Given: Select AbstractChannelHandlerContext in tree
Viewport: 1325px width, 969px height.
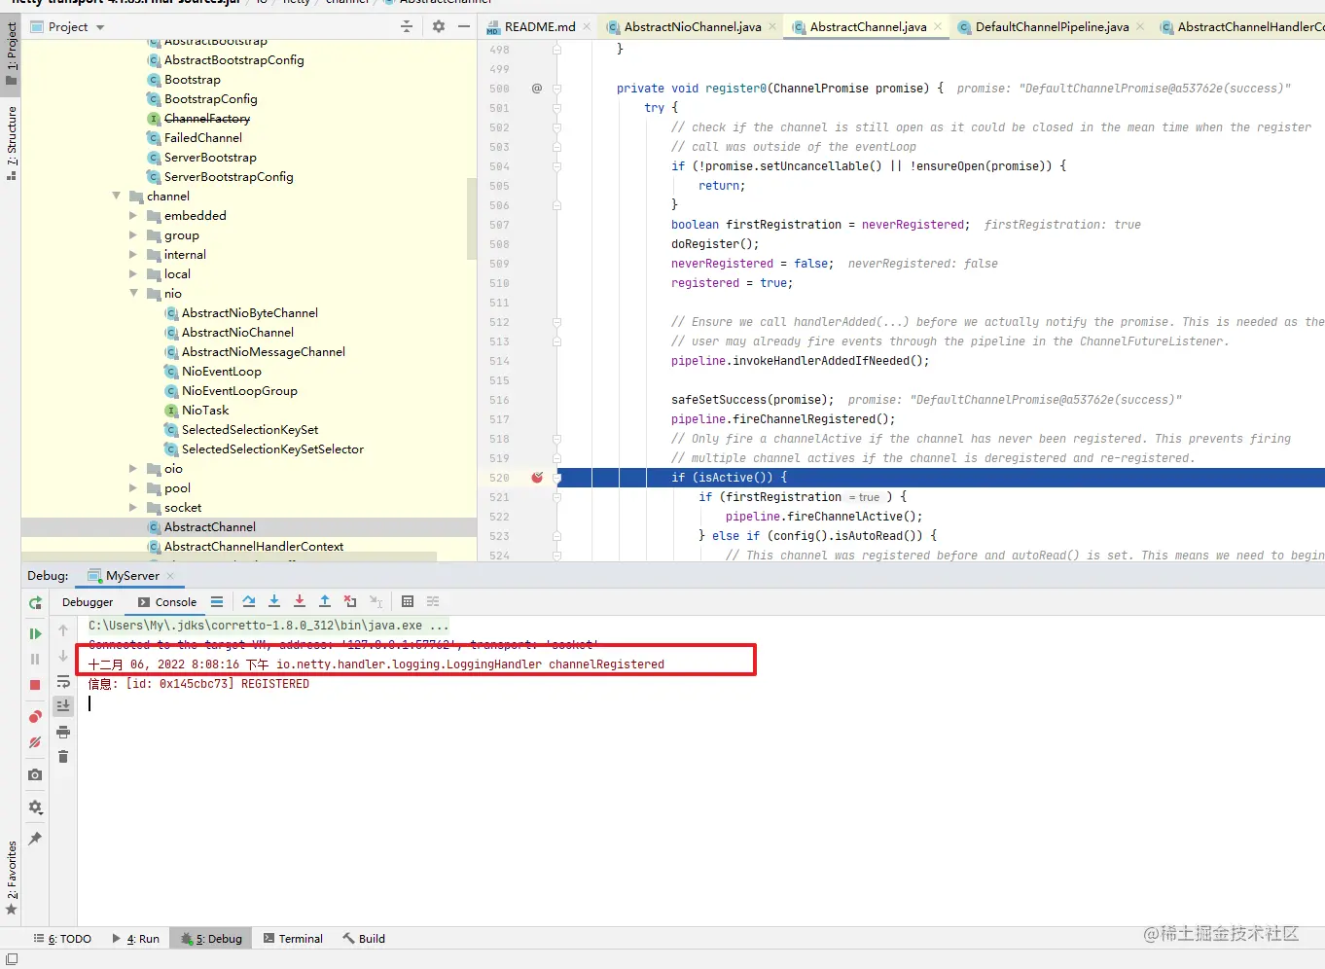Looking at the screenshot, I should [254, 547].
